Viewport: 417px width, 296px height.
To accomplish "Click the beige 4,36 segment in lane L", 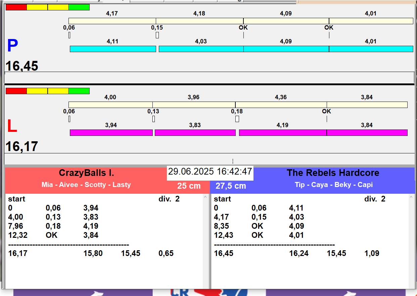I will 281,105.
